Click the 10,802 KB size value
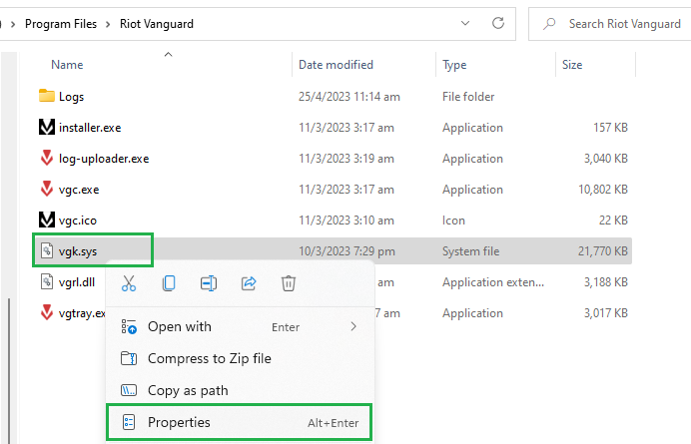The image size is (691, 444). pos(602,190)
